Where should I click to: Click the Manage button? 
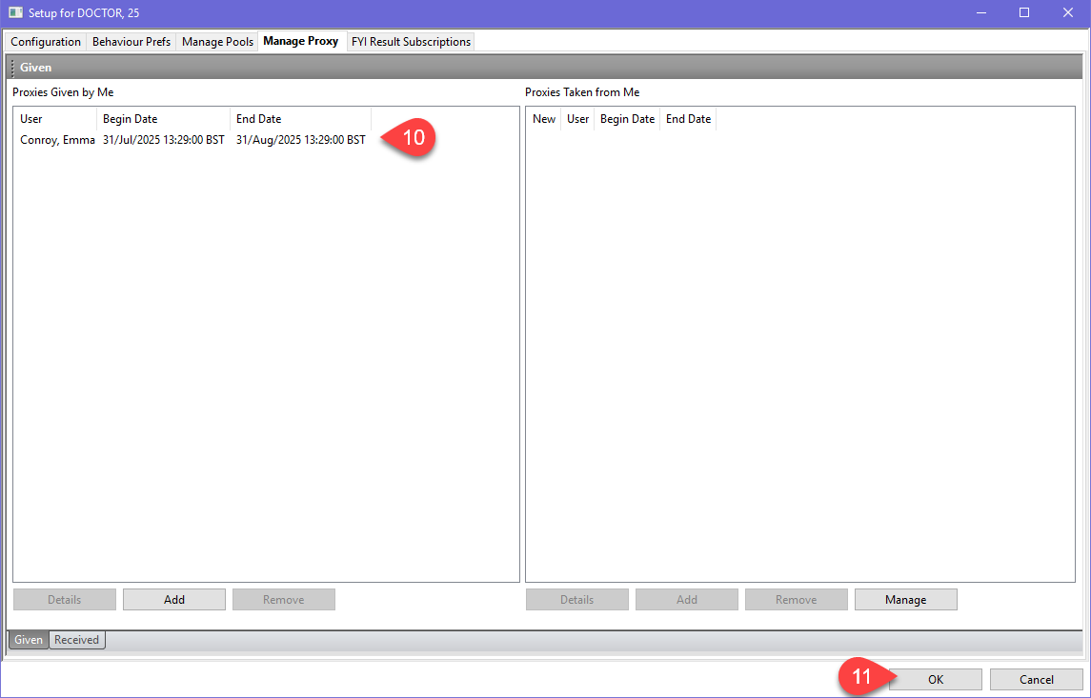pyautogui.click(x=906, y=599)
